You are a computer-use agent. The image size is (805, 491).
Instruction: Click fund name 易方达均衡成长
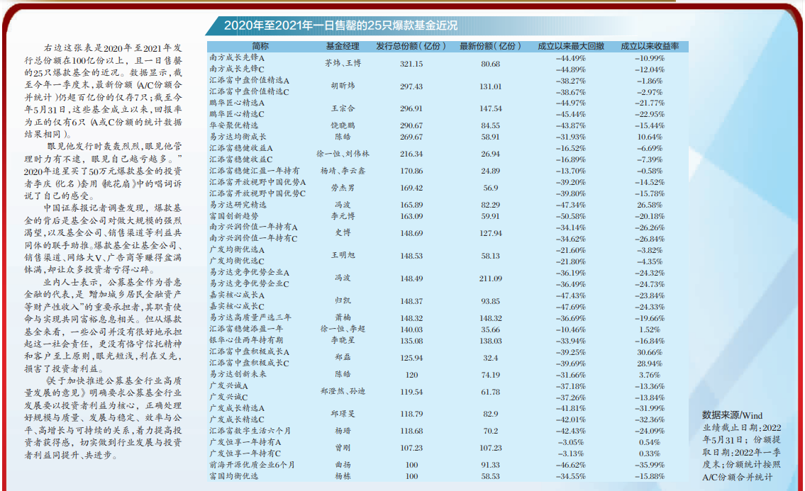pos(238,137)
